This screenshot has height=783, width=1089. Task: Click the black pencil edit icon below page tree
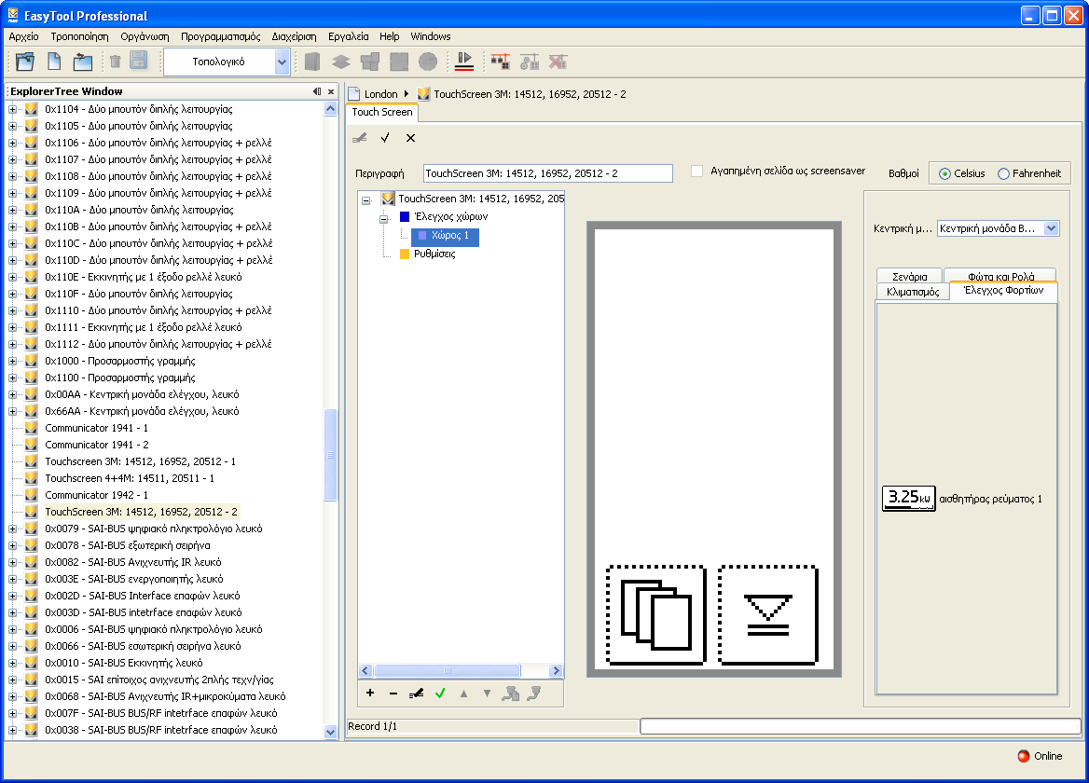coord(416,693)
